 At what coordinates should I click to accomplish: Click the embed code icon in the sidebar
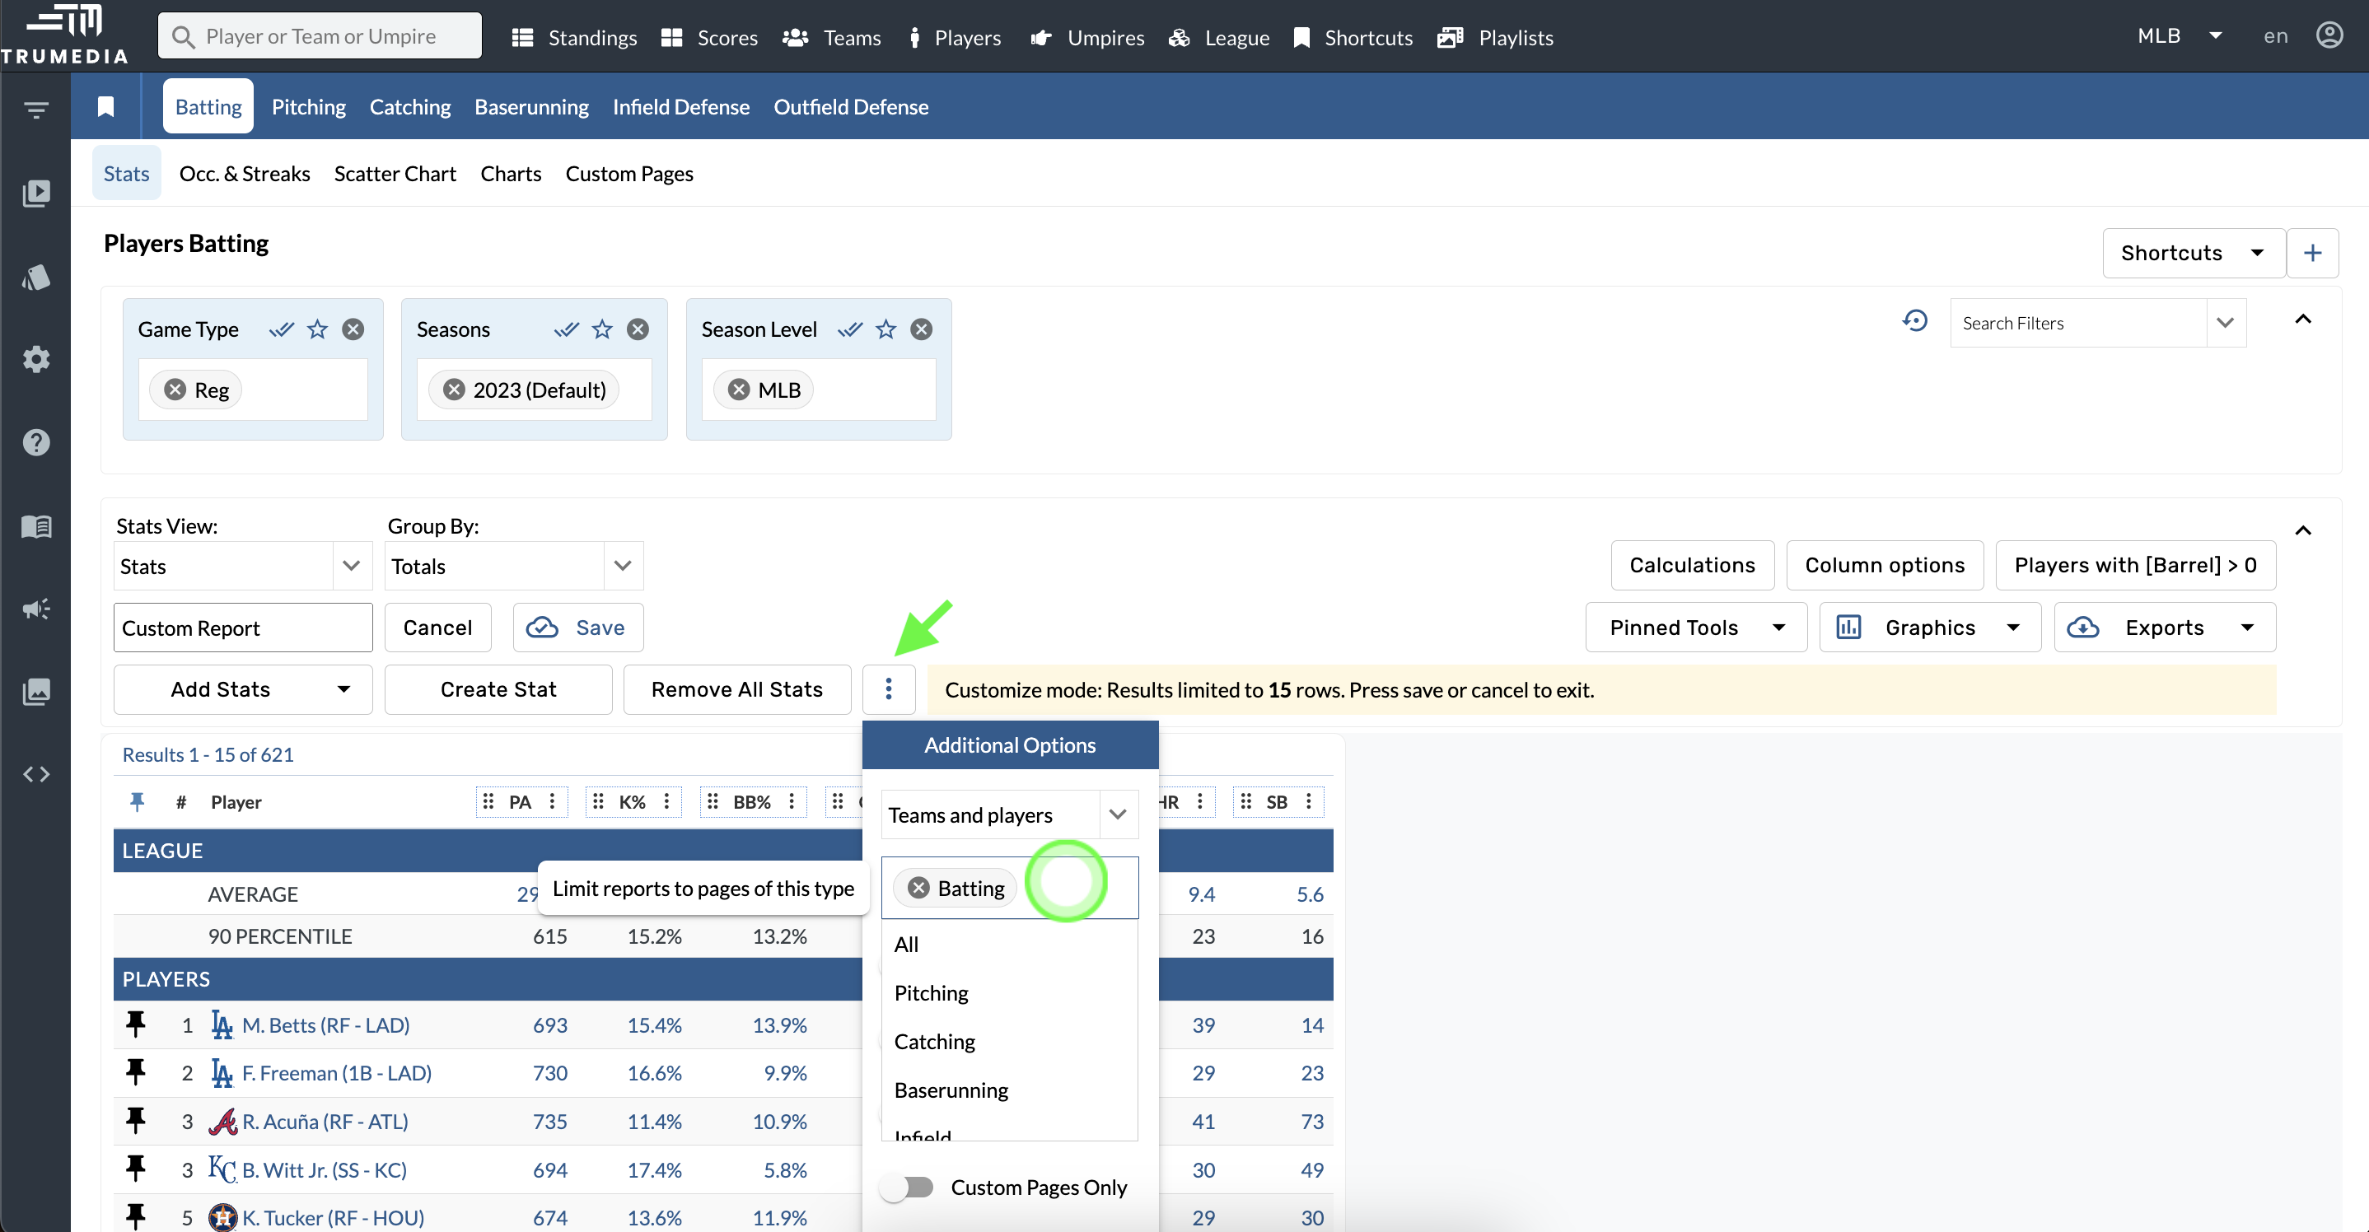(x=36, y=774)
